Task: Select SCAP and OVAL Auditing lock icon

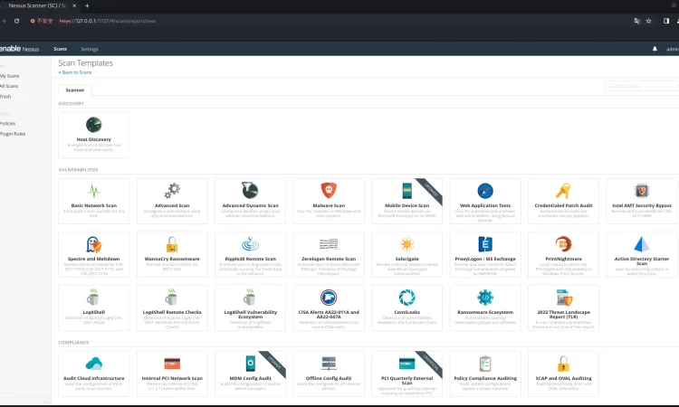Action: point(563,364)
